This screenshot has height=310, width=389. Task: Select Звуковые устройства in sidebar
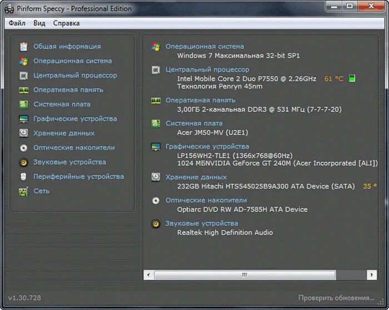(69, 162)
